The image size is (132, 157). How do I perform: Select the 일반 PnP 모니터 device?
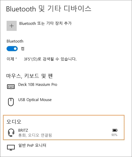[32, 145]
